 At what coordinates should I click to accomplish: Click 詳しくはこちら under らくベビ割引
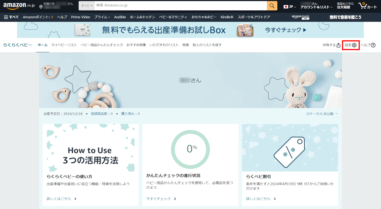(261, 199)
